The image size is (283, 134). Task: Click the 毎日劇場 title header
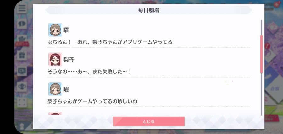[148, 10]
